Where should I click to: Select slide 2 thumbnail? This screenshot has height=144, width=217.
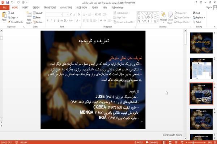(x=201, y=69)
